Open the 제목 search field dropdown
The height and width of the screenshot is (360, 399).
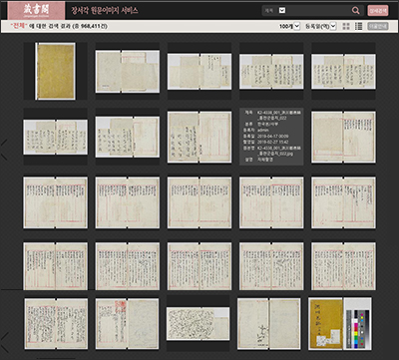[x=282, y=11]
